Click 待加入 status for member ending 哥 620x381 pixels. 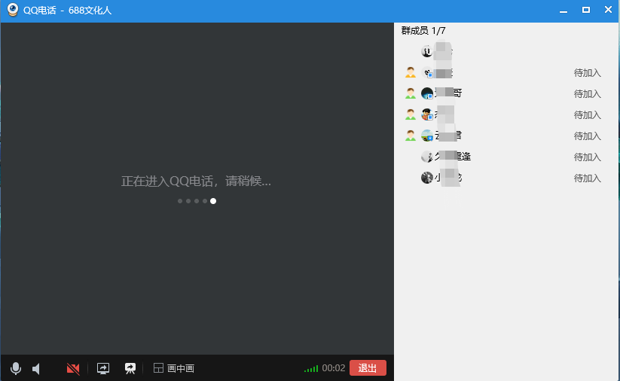(x=587, y=94)
